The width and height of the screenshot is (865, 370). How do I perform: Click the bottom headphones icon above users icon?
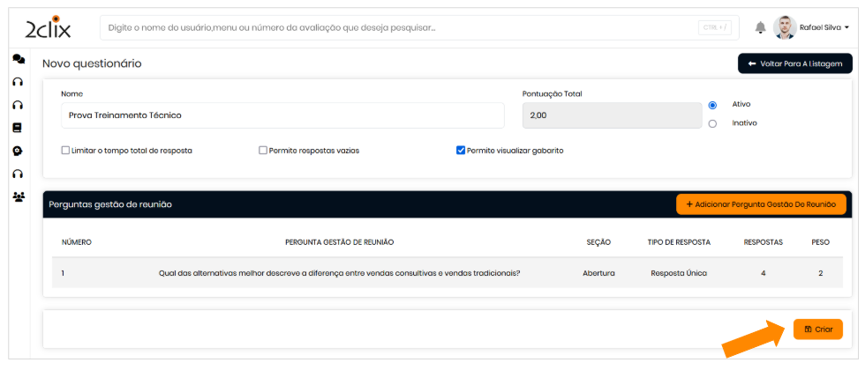click(x=18, y=174)
